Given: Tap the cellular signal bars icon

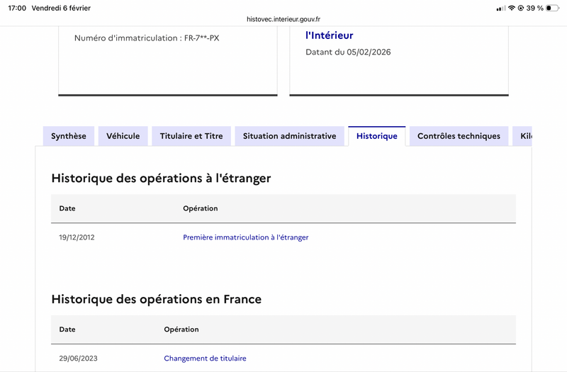Looking at the screenshot, I should click(x=501, y=8).
